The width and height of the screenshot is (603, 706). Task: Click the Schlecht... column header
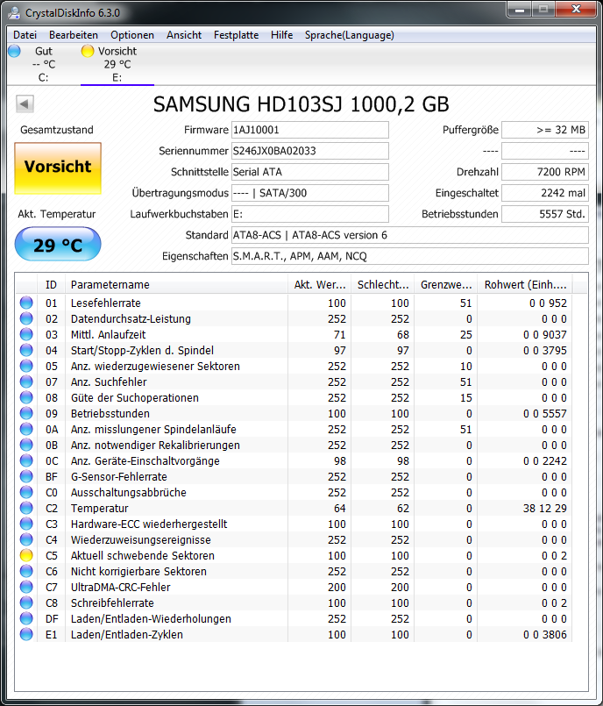click(x=382, y=284)
